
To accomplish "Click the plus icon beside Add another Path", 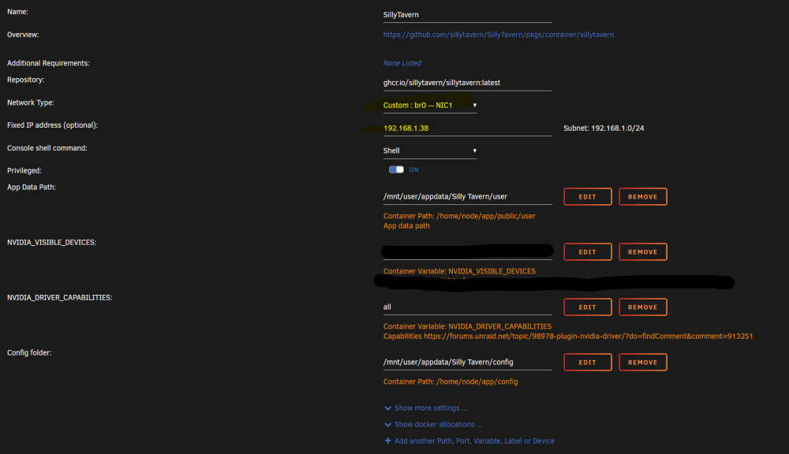I will pyautogui.click(x=388, y=441).
